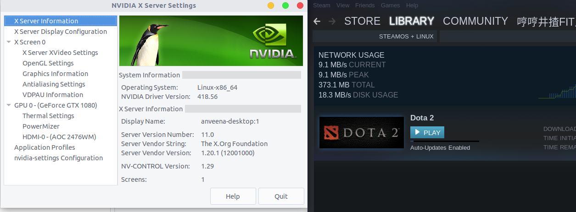Open the user profile tab in Steam
Image resolution: width=576 pixels, height=212 pixels.
pos(546,22)
